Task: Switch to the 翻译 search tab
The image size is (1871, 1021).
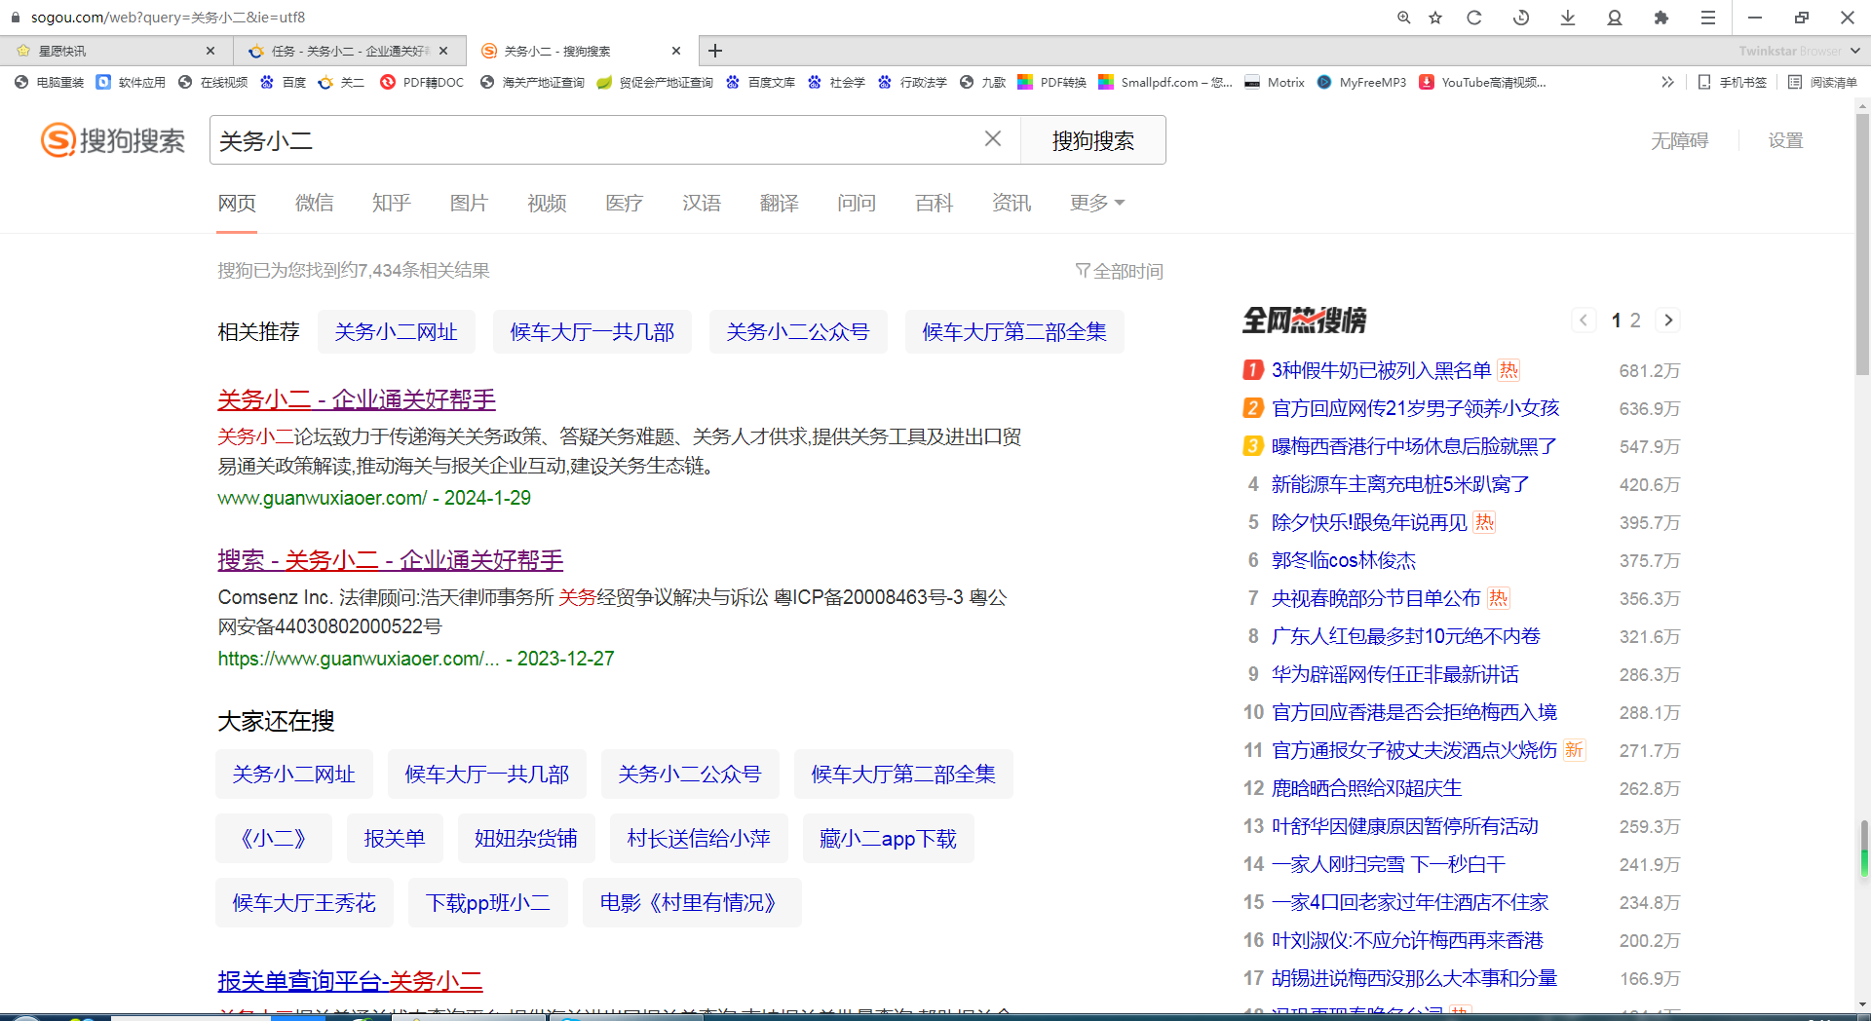Action: [779, 203]
